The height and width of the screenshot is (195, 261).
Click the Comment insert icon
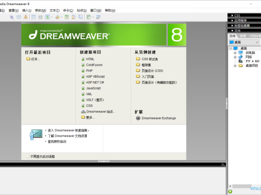(80, 17)
